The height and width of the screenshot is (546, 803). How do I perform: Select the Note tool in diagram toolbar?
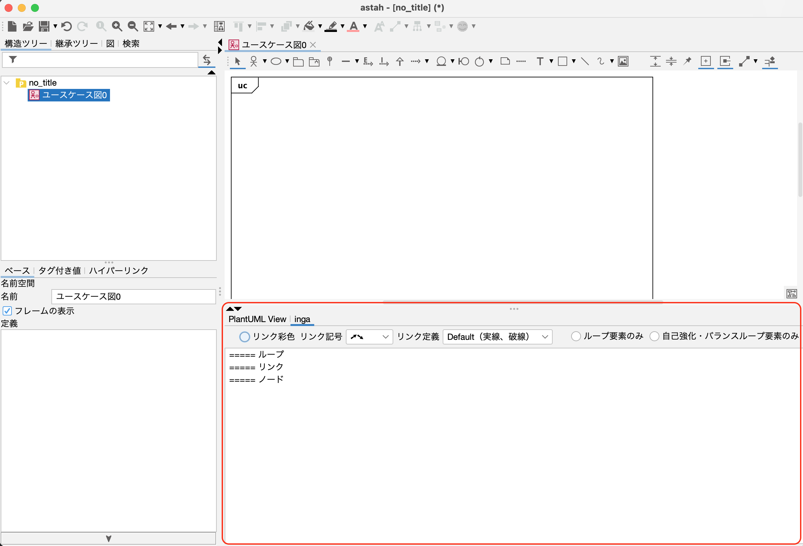[505, 62]
